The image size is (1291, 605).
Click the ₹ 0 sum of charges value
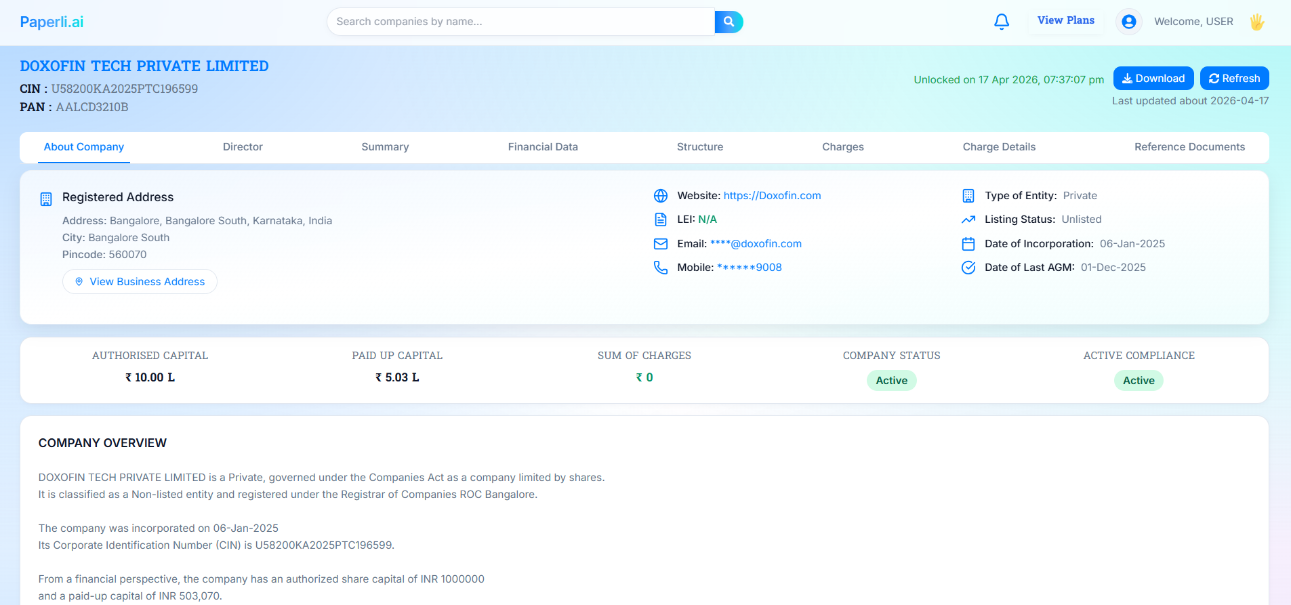point(644,377)
